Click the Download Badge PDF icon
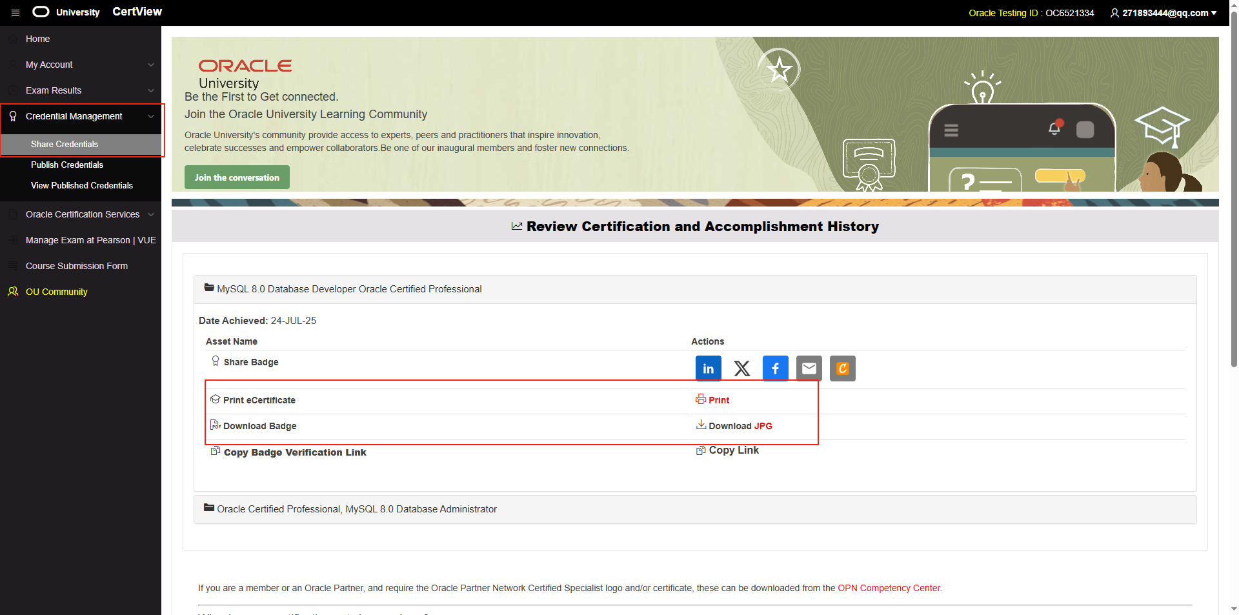 216,425
